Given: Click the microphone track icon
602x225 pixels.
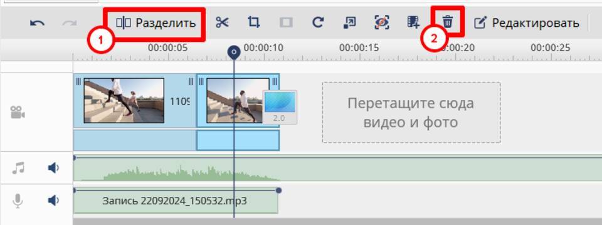Looking at the screenshot, I should point(18,201).
